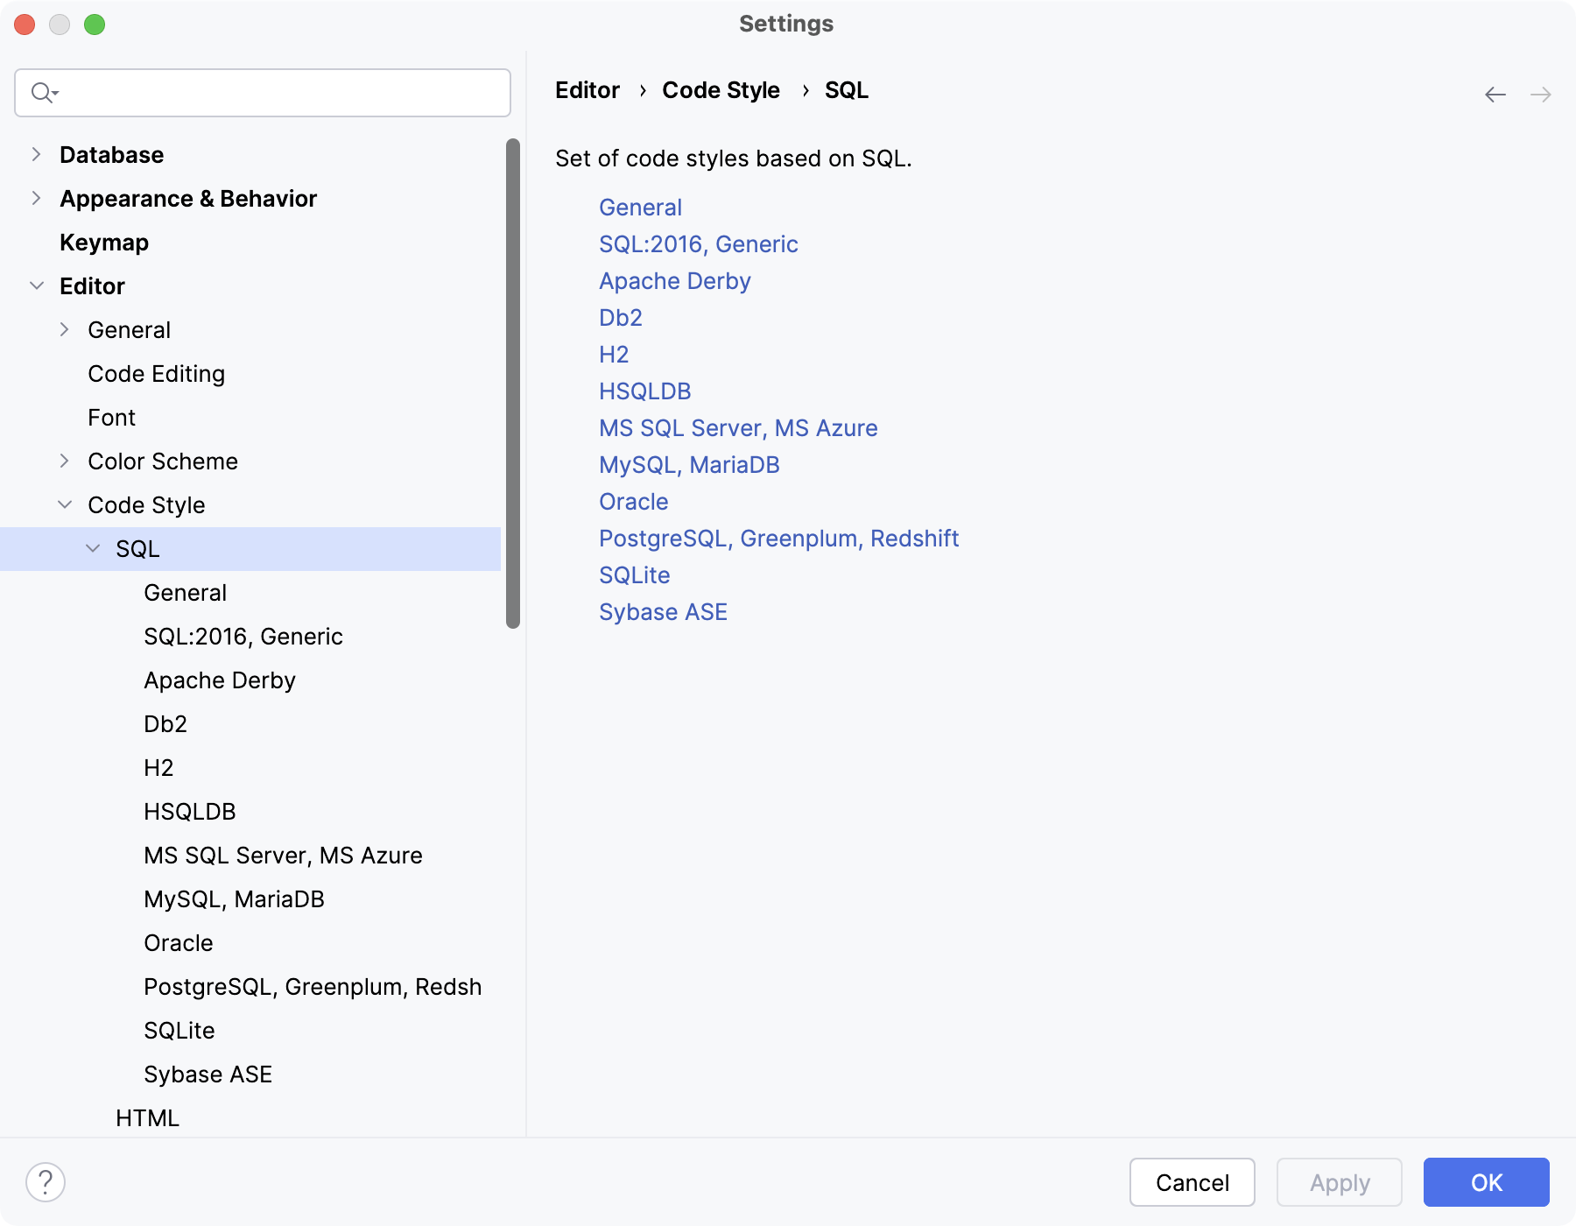This screenshot has height=1226, width=1576.
Task: Navigate forward with the right arrow icon
Action: [x=1542, y=94]
